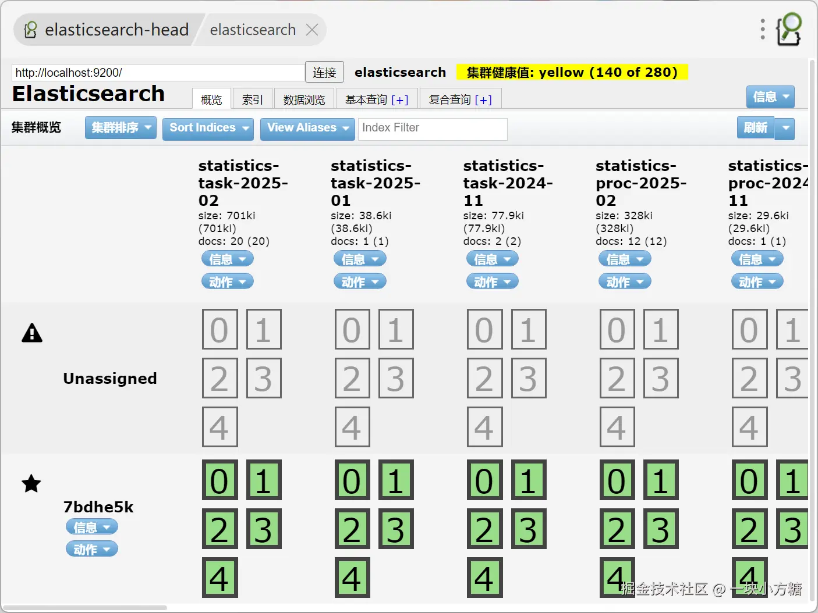The height and width of the screenshot is (613, 818).
Task: Click the statistics-task-2025-02 index name
Action: 243,183
